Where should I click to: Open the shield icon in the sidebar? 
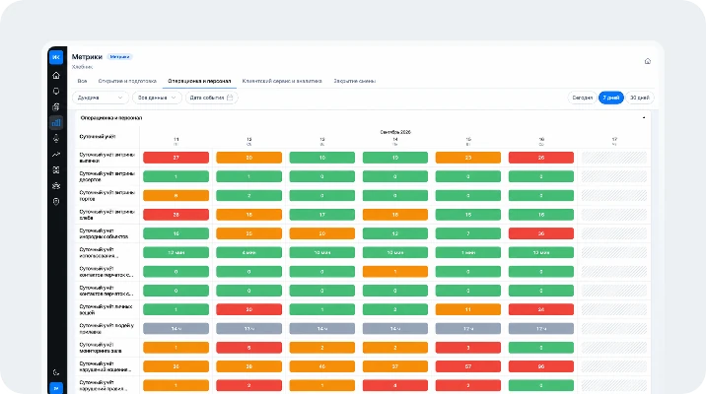click(56, 202)
